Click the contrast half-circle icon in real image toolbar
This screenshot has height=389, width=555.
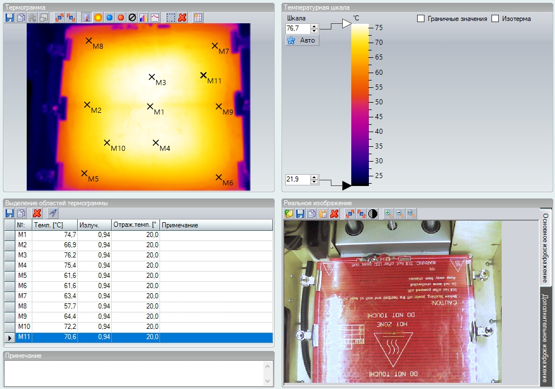coord(373,214)
